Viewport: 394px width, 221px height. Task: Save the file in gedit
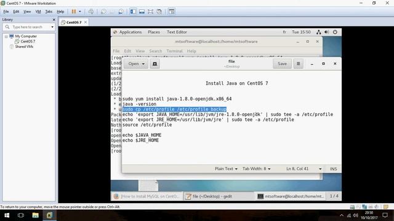coord(282,64)
